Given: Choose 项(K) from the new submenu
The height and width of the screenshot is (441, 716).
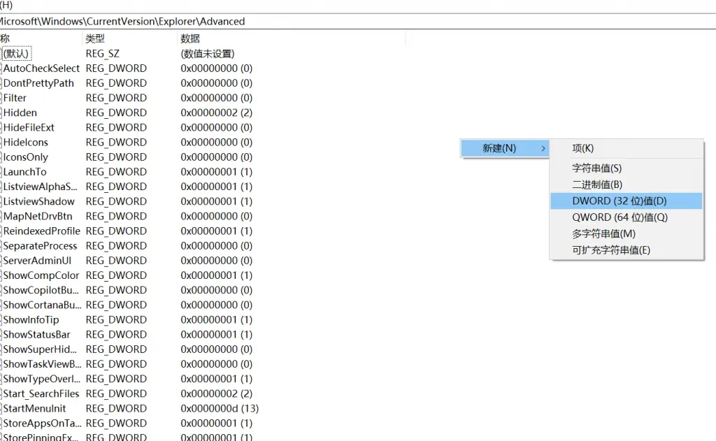Looking at the screenshot, I should point(626,148).
